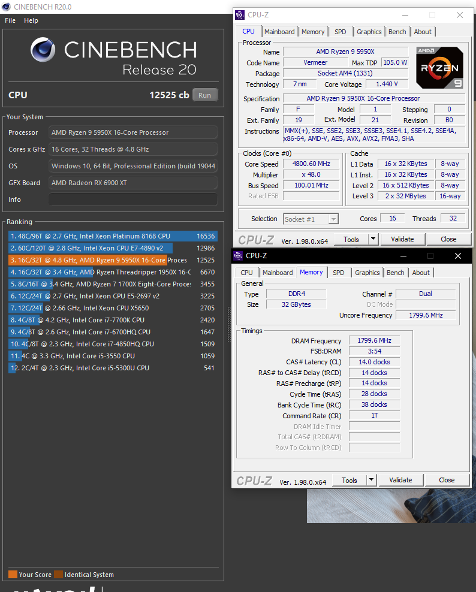The height and width of the screenshot is (592, 476).
Task: Click the Core Speed 4800.60 MHz value
Action: click(311, 164)
